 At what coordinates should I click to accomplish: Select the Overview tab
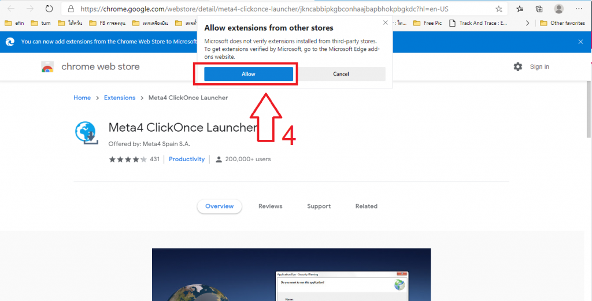(219, 206)
